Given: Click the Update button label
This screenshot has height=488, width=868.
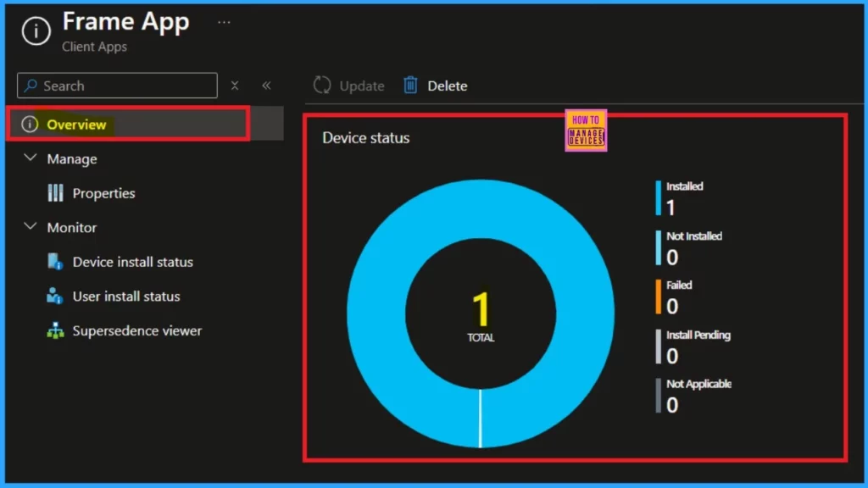Looking at the screenshot, I should [361, 86].
